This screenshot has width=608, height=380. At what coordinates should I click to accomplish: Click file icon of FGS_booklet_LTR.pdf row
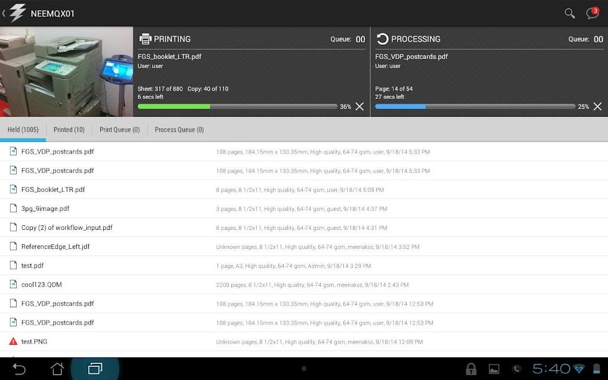[x=13, y=189]
